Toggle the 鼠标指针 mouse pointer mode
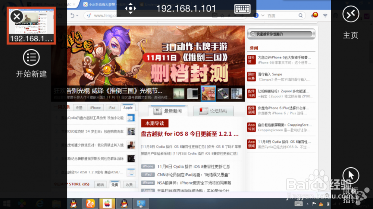 point(351,176)
